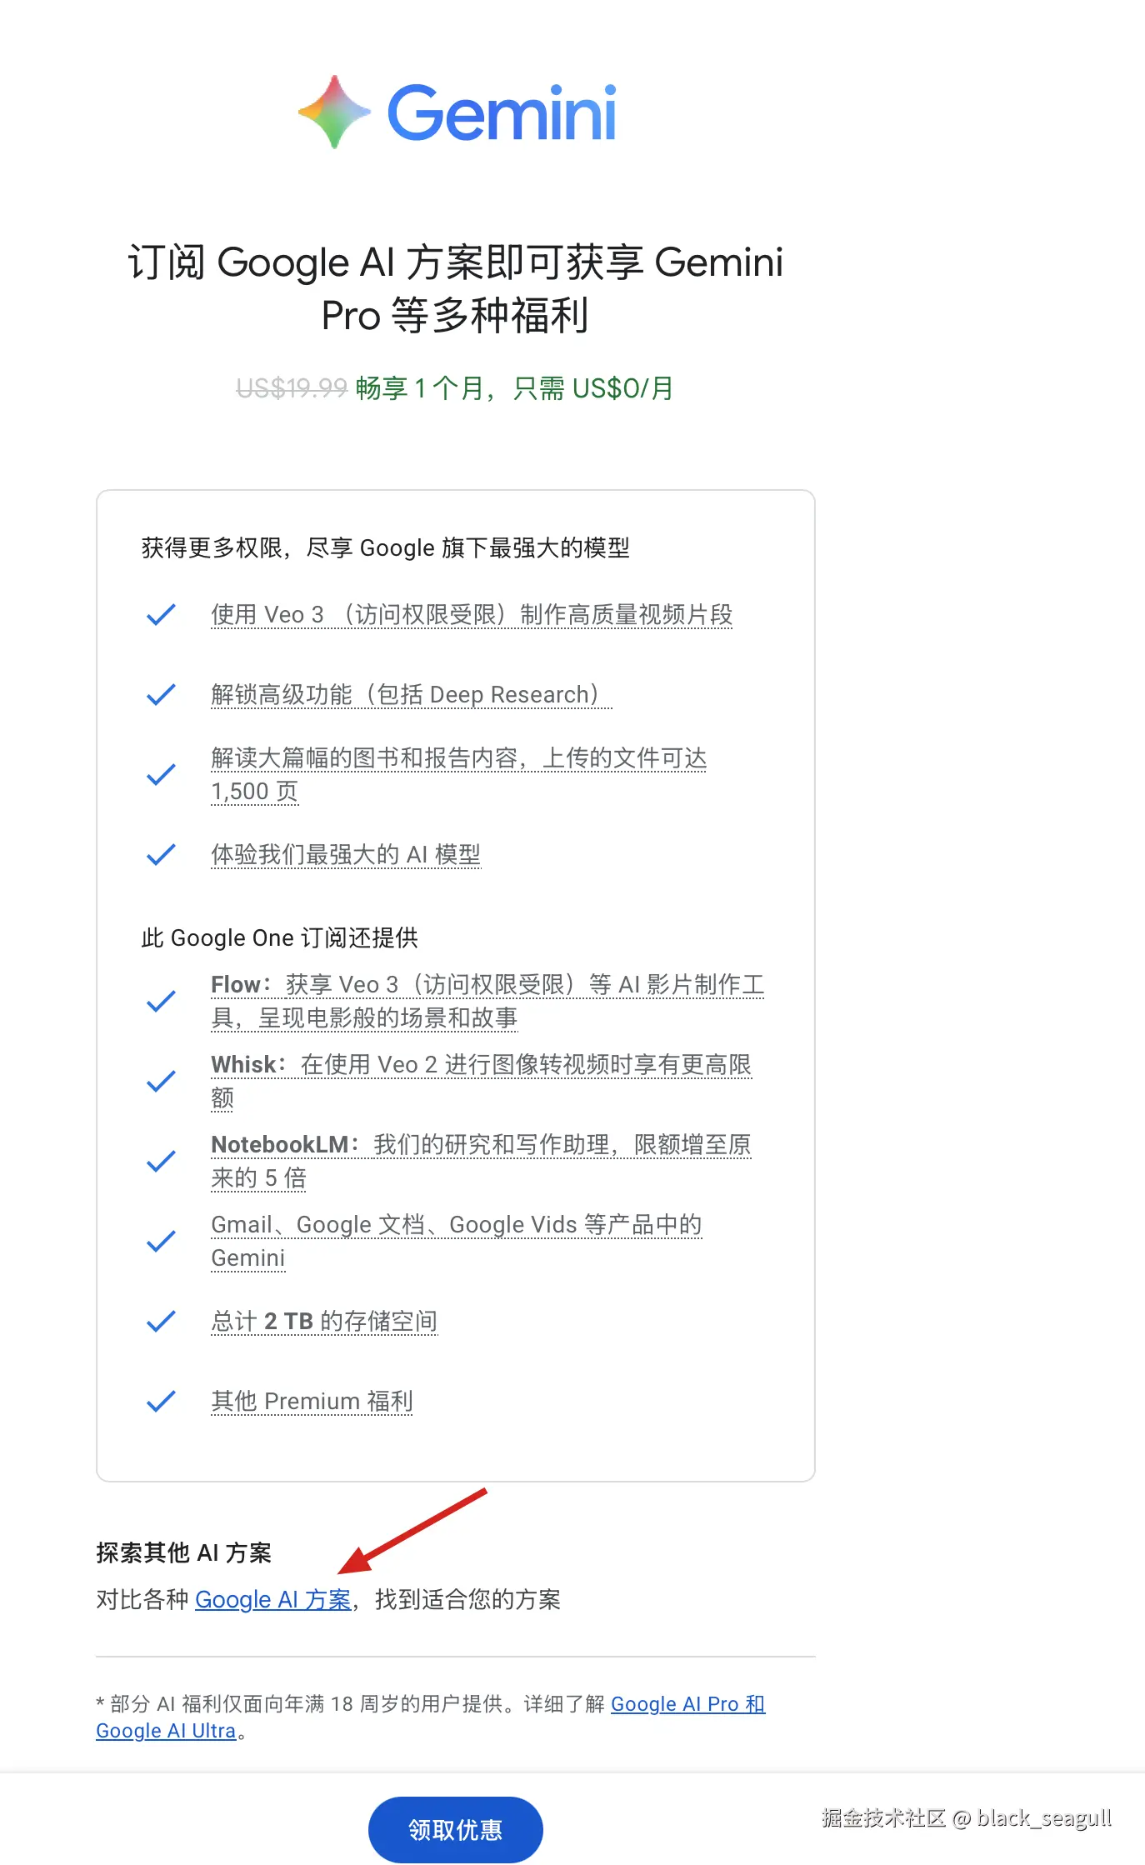Click the Flow feature description
1145x1865 pixels.
(x=487, y=1001)
